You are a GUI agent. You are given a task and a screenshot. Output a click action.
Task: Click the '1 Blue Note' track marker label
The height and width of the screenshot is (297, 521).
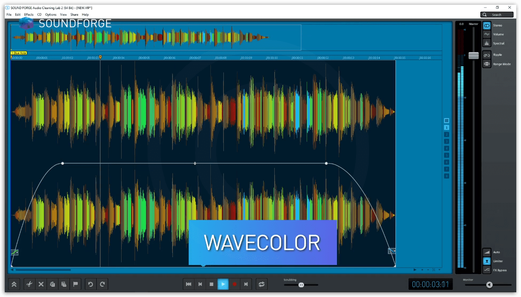[x=19, y=53]
